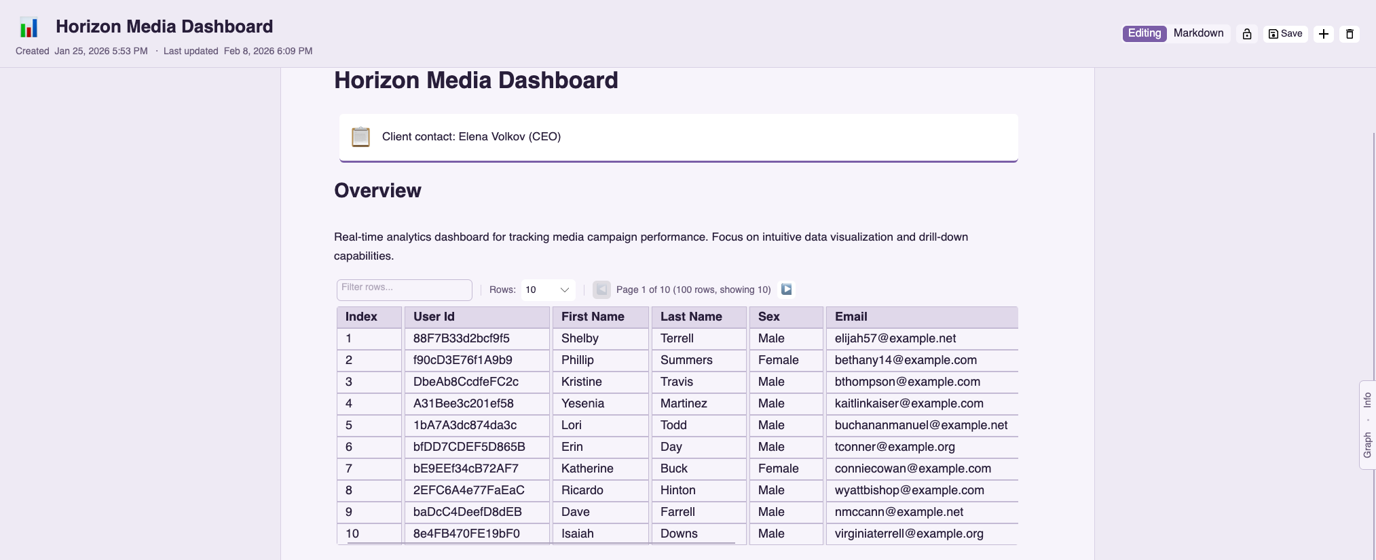Click the large Horizon Media Dashboard heading
The image size is (1376, 560).
pos(476,81)
